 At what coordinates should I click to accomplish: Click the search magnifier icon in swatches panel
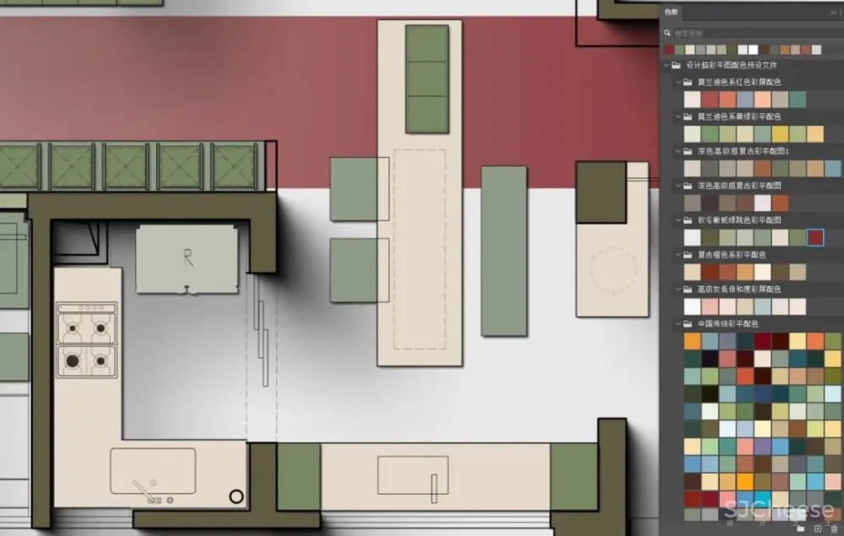pos(668,33)
